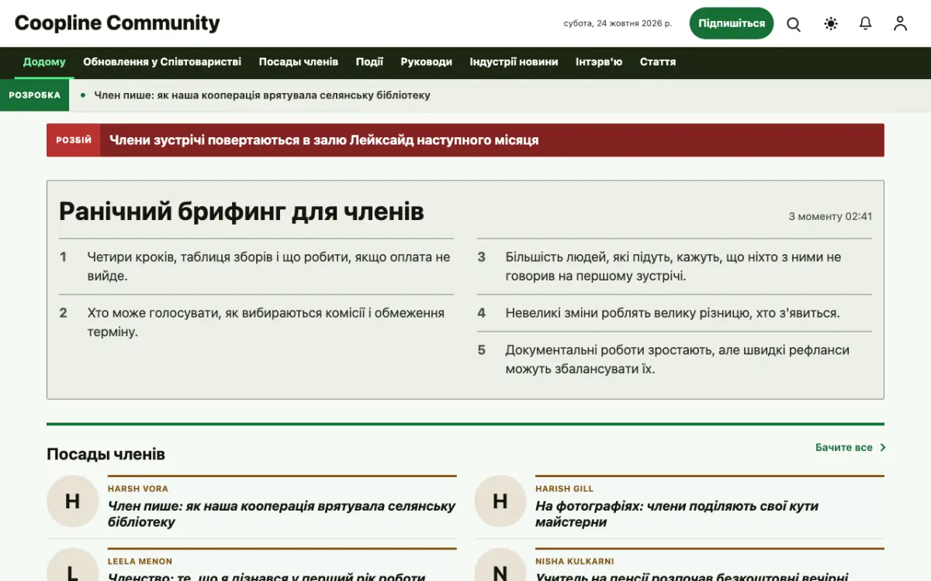Click the Посады членів section heading

pyautogui.click(x=106, y=454)
